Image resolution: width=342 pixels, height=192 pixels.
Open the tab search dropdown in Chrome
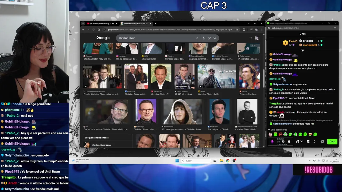[83, 23]
